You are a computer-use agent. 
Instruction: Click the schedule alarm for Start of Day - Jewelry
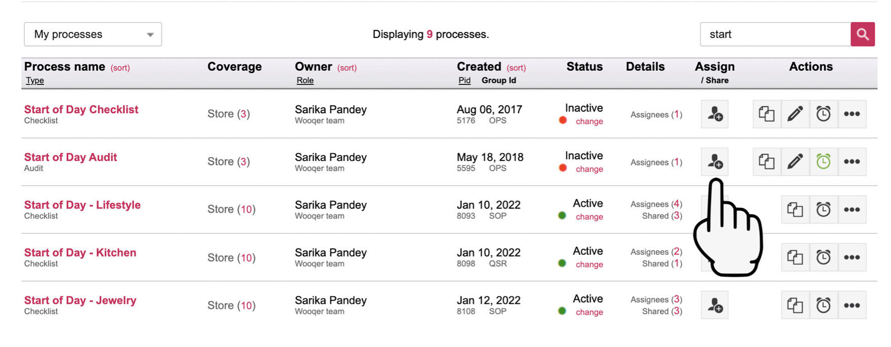pyautogui.click(x=823, y=305)
